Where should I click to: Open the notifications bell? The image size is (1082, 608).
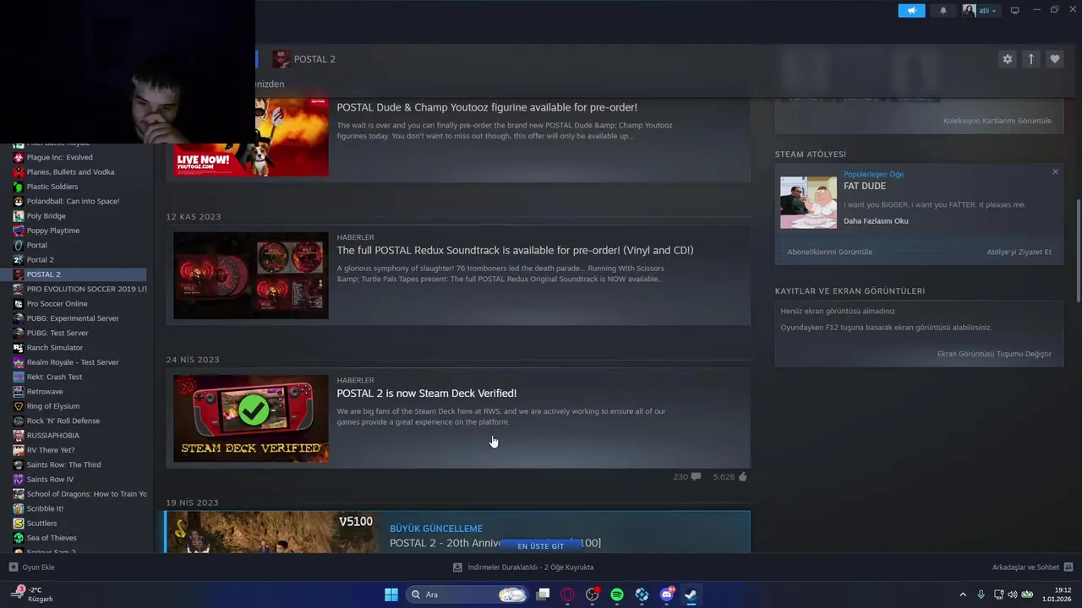943,11
